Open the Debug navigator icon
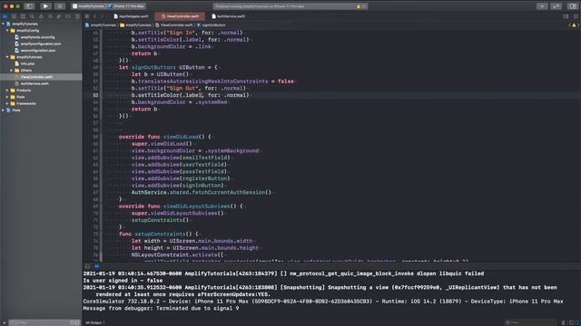This screenshot has width=581, height=326. point(59,16)
